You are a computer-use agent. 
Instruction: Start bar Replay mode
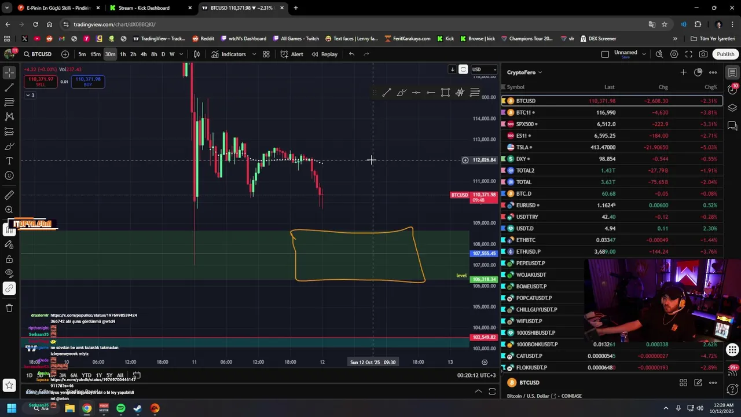(324, 54)
